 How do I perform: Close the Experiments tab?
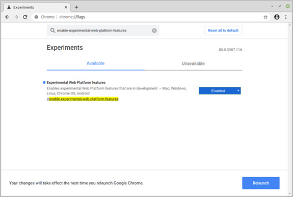tap(66, 7)
